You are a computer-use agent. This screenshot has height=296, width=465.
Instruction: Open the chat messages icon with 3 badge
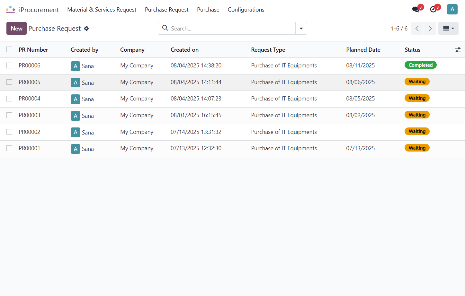coord(416,9)
